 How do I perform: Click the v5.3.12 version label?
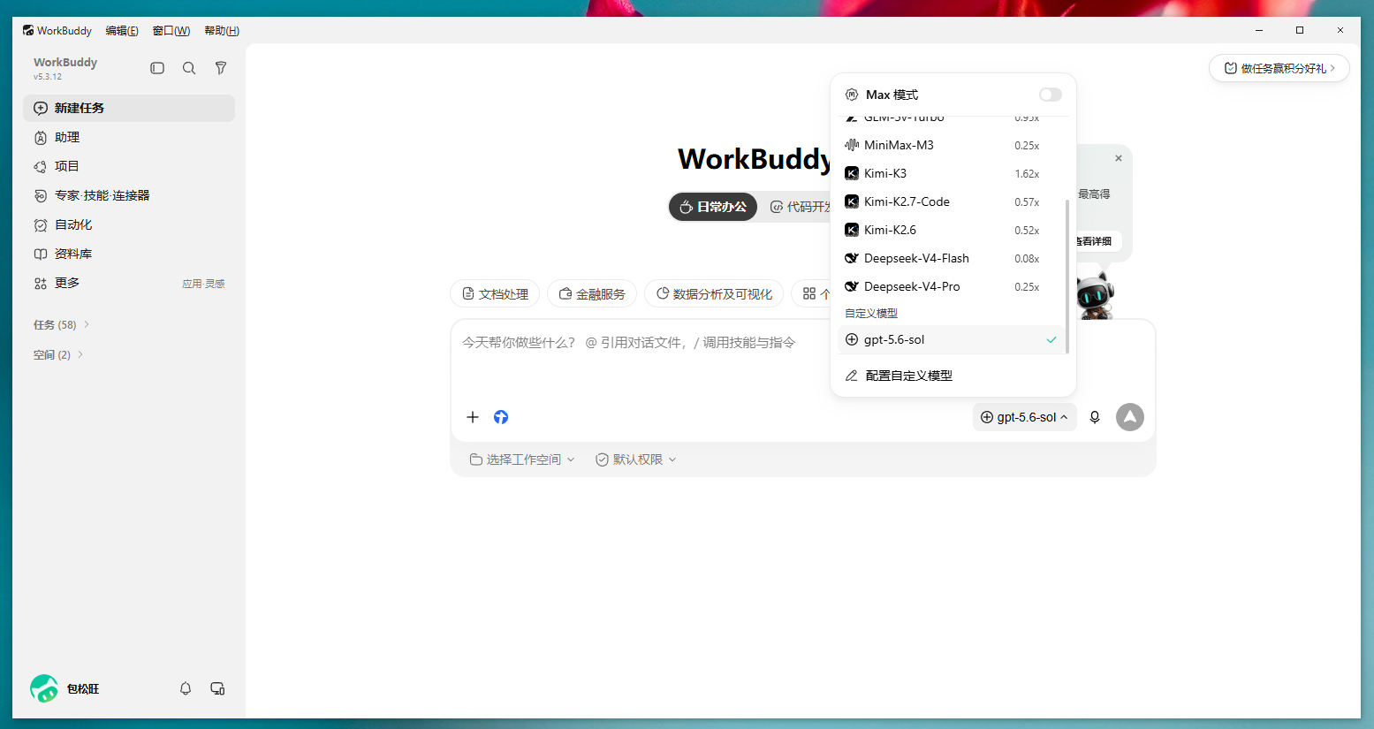(48, 77)
